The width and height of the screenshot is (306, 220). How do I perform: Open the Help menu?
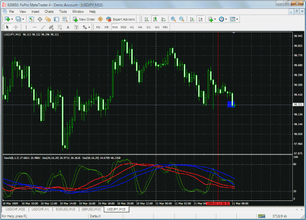93,12
